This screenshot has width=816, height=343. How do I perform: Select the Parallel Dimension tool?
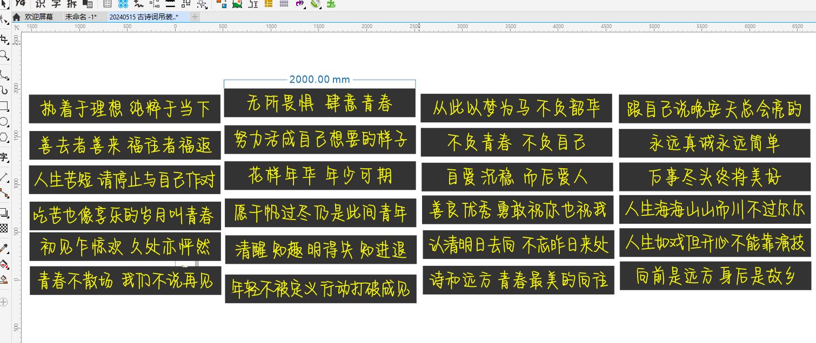point(4,176)
